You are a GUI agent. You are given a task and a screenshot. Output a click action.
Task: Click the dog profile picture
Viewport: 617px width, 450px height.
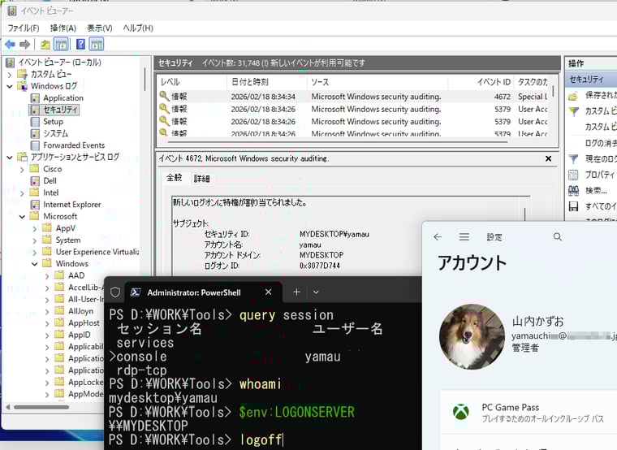[472, 336]
